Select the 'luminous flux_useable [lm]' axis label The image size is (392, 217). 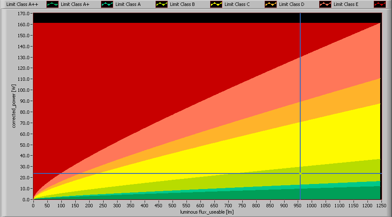(x=207, y=211)
